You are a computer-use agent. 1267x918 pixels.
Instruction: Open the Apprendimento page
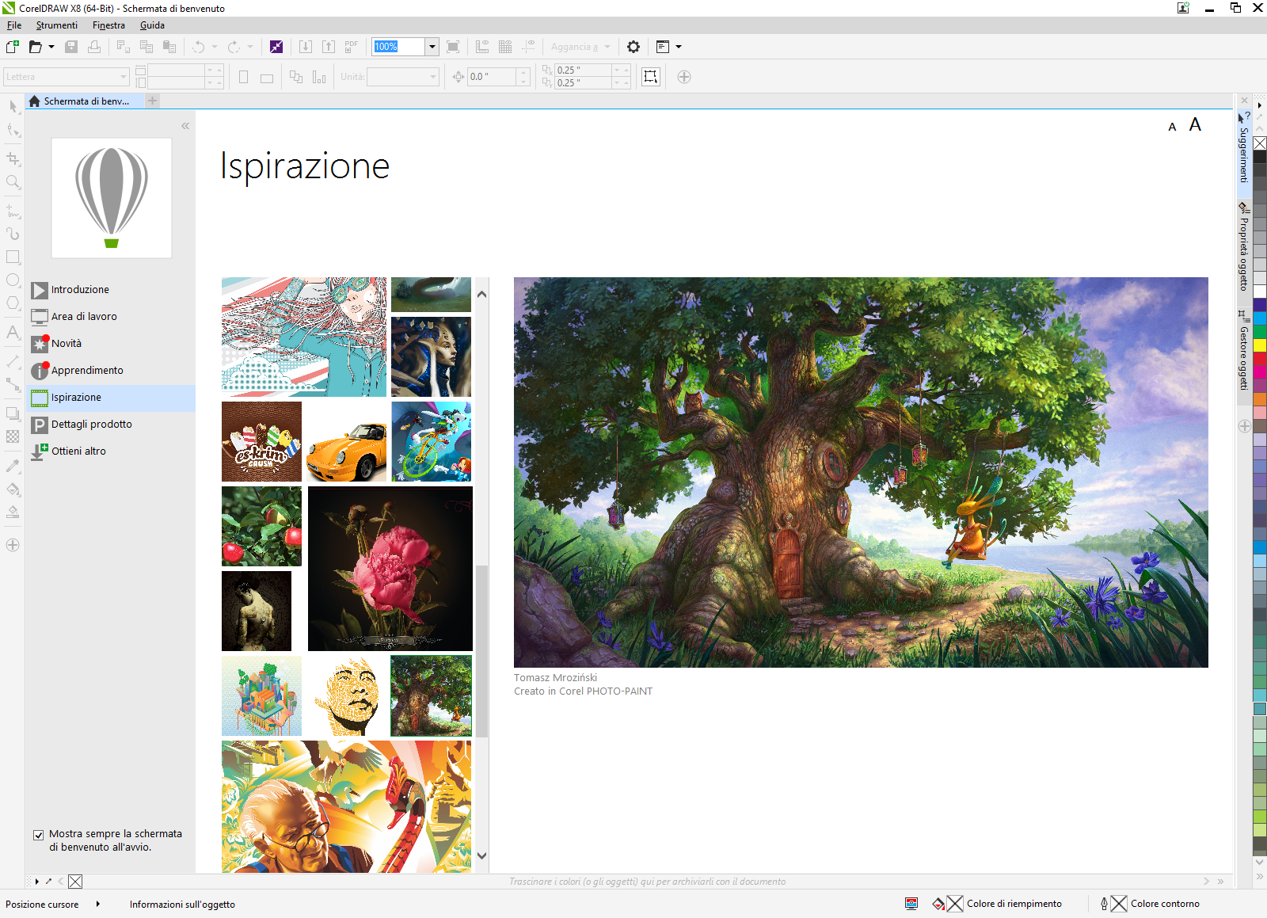pyautogui.click(x=87, y=371)
